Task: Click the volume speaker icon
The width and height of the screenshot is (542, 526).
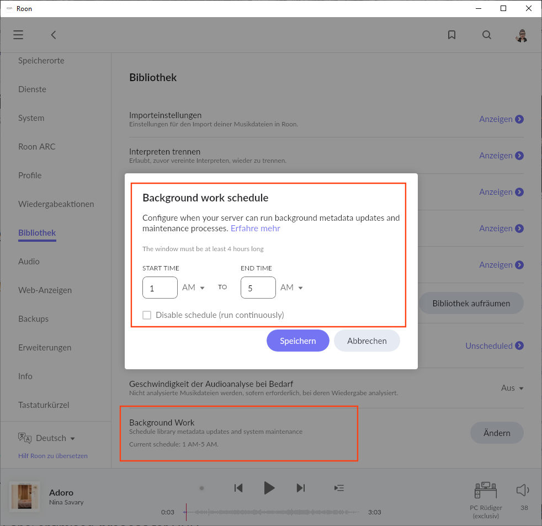Action: pyautogui.click(x=522, y=490)
